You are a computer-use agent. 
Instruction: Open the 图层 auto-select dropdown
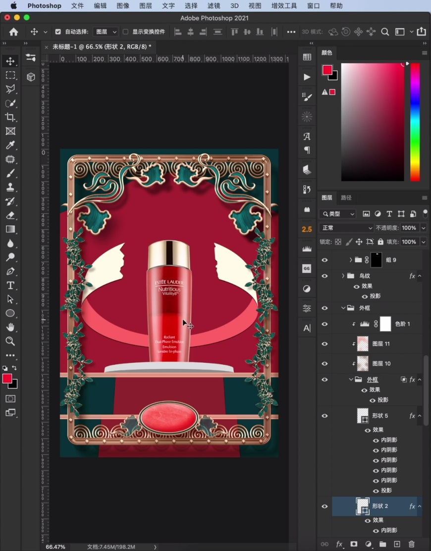(106, 32)
